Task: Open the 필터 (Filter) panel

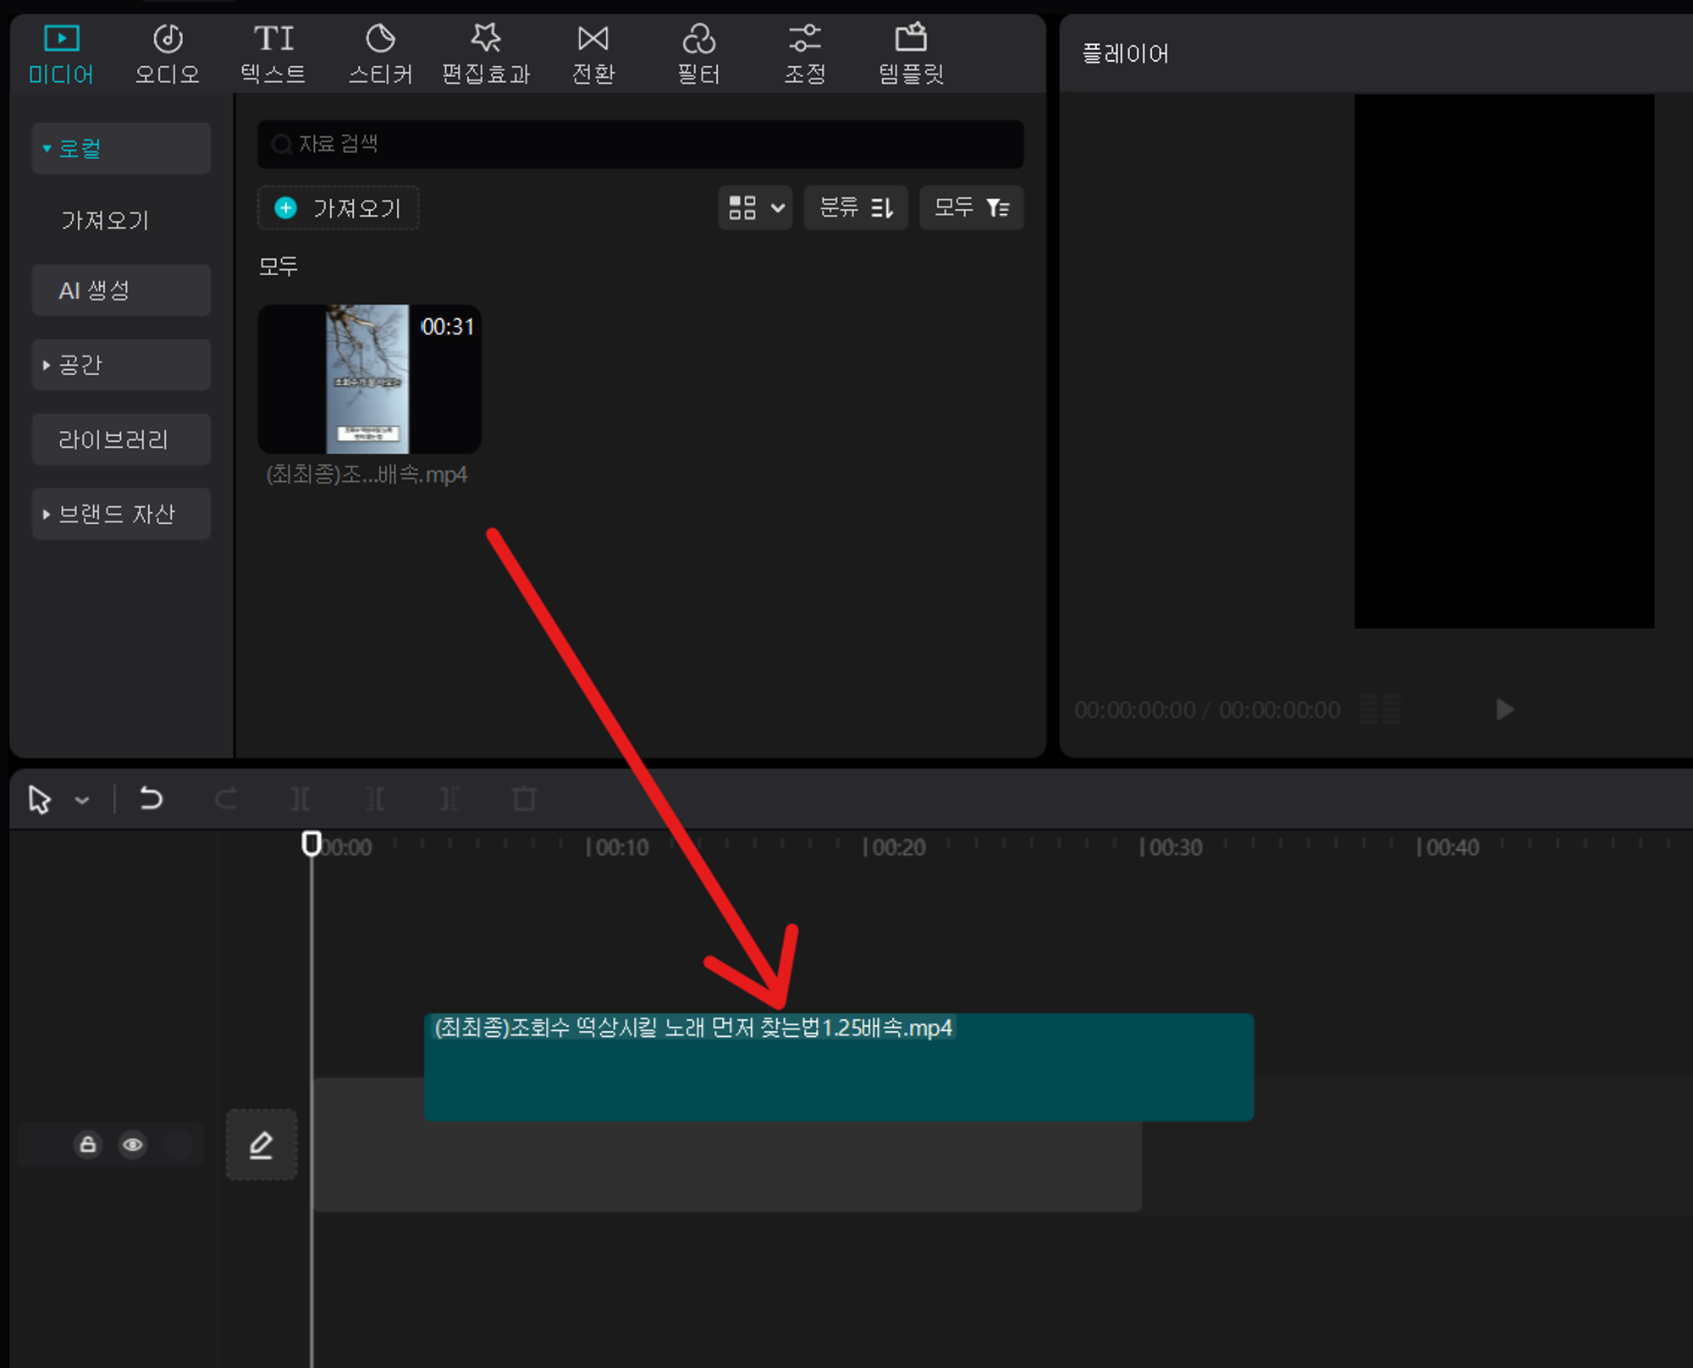Action: point(699,54)
